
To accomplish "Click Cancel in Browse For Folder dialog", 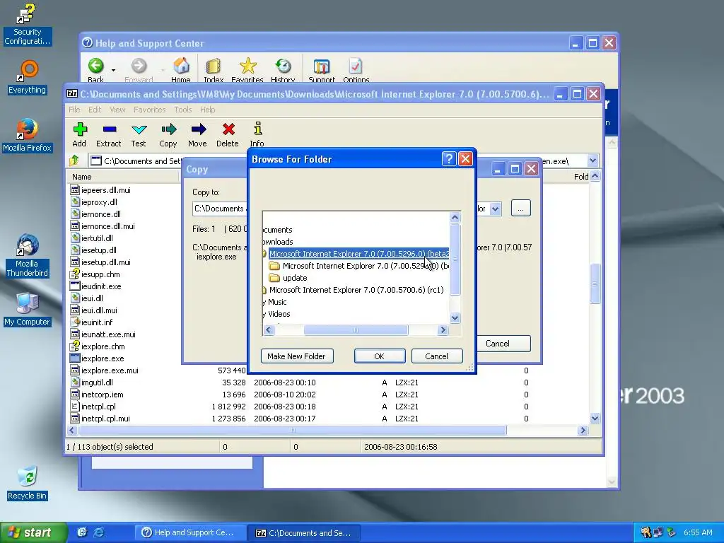I will (436, 356).
